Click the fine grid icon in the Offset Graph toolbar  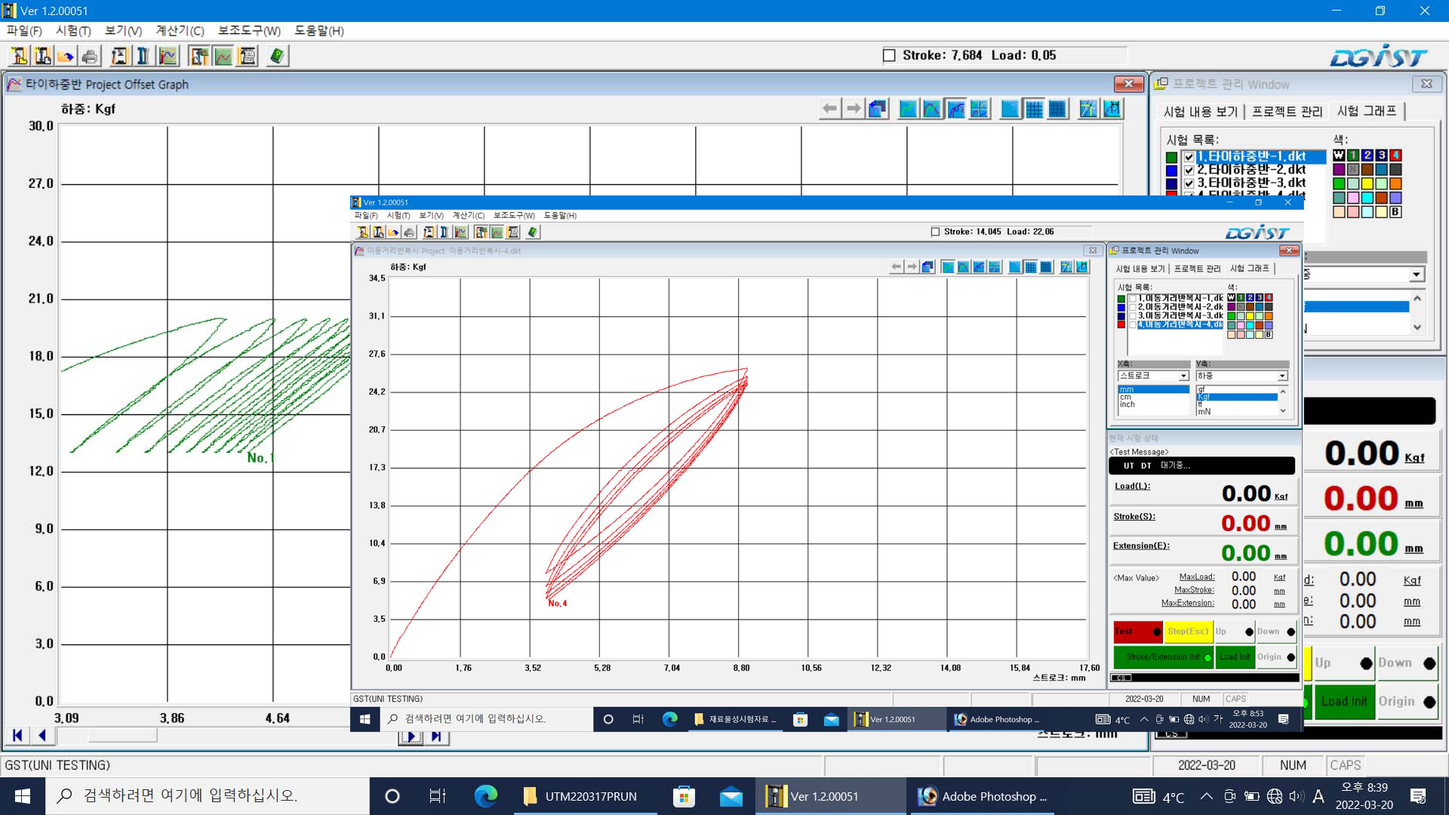click(1057, 109)
